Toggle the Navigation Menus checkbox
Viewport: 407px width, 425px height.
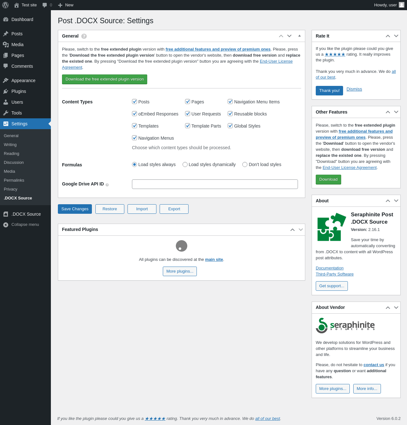(x=135, y=138)
